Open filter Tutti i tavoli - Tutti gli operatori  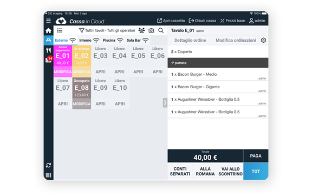[x=107, y=30]
